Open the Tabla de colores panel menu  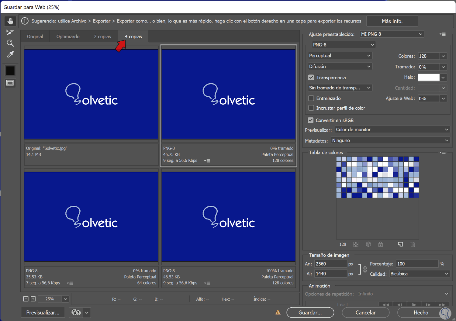pyautogui.click(x=443, y=152)
